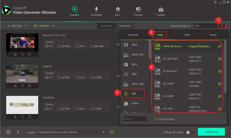This screenshot has width=231, height=138.
Task: Open the Output path dropdown
Action: (x=104, y=132)
